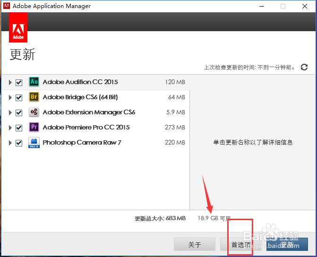Expand the Adobe Extension Manager CS6 row
Image resolution: width=317 pixels, height=257 pixels.
coord(10,112)
